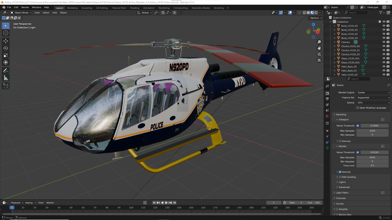Viewport: 392px width, 220px height.
Task: Open the Object properties tab icon
Action: 327,131
